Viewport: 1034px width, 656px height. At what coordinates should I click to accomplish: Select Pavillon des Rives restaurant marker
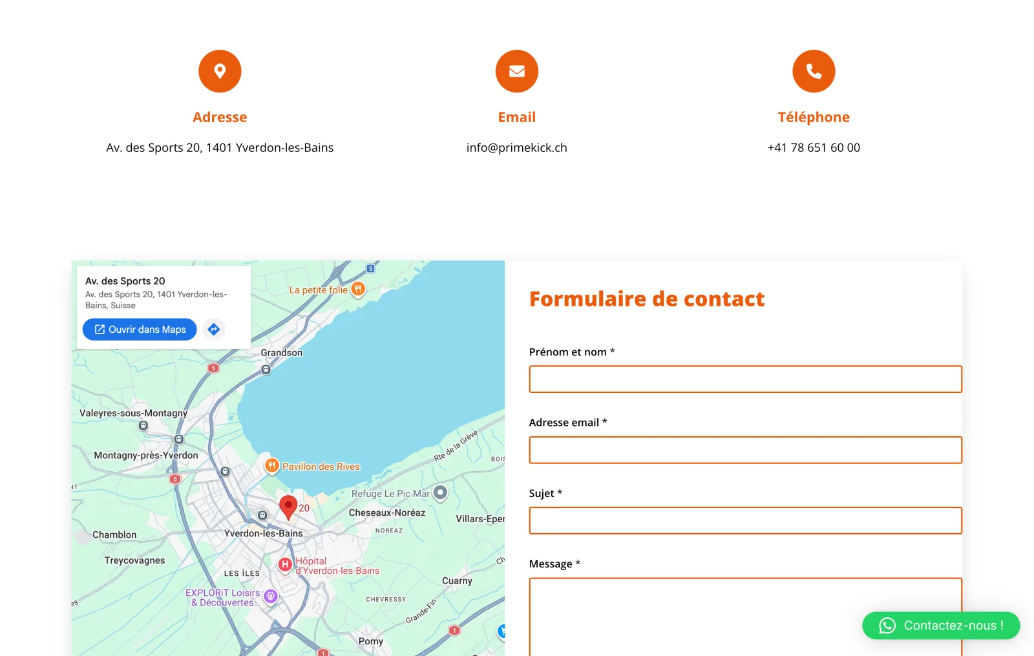(x=272, y=466)
